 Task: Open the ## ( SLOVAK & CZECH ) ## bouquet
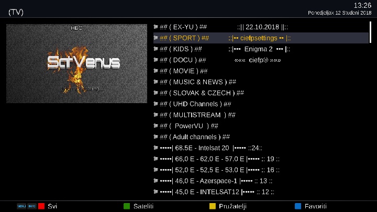[261, 93]
